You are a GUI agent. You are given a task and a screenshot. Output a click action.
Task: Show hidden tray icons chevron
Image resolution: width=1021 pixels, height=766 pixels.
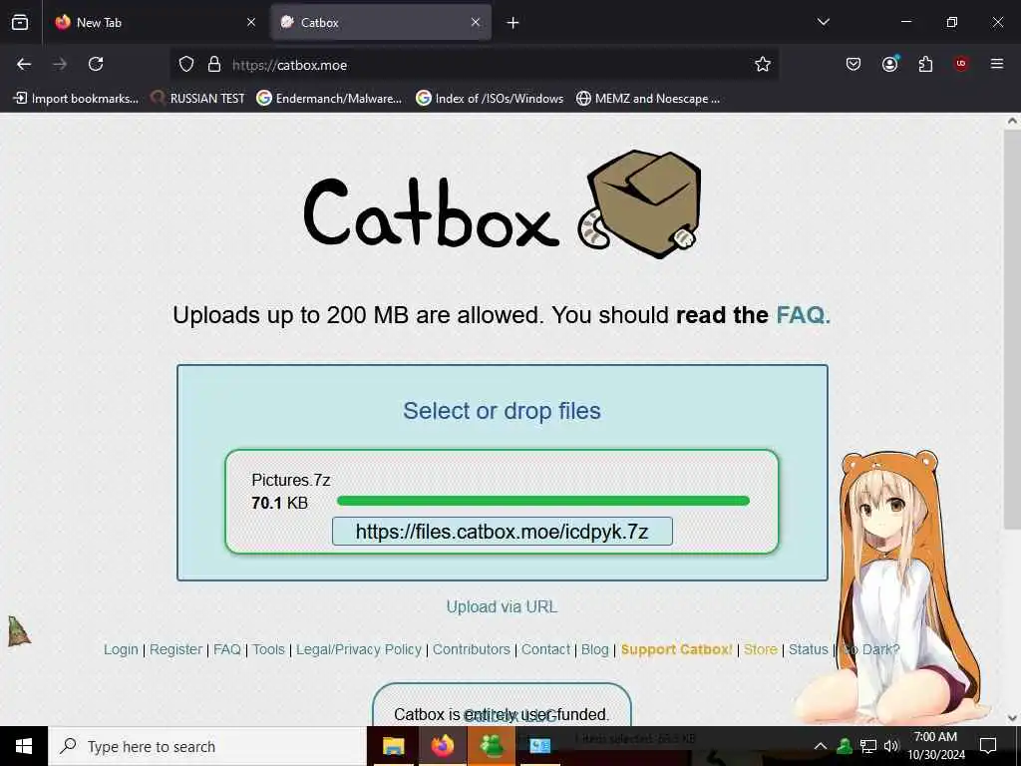(x=821, y=746)
